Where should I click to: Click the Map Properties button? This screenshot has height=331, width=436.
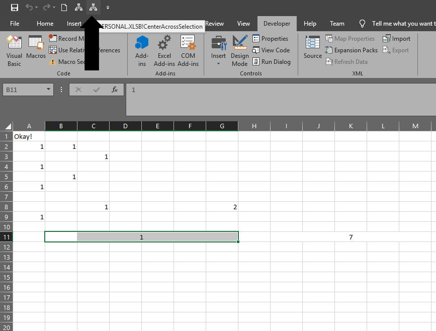350,38
